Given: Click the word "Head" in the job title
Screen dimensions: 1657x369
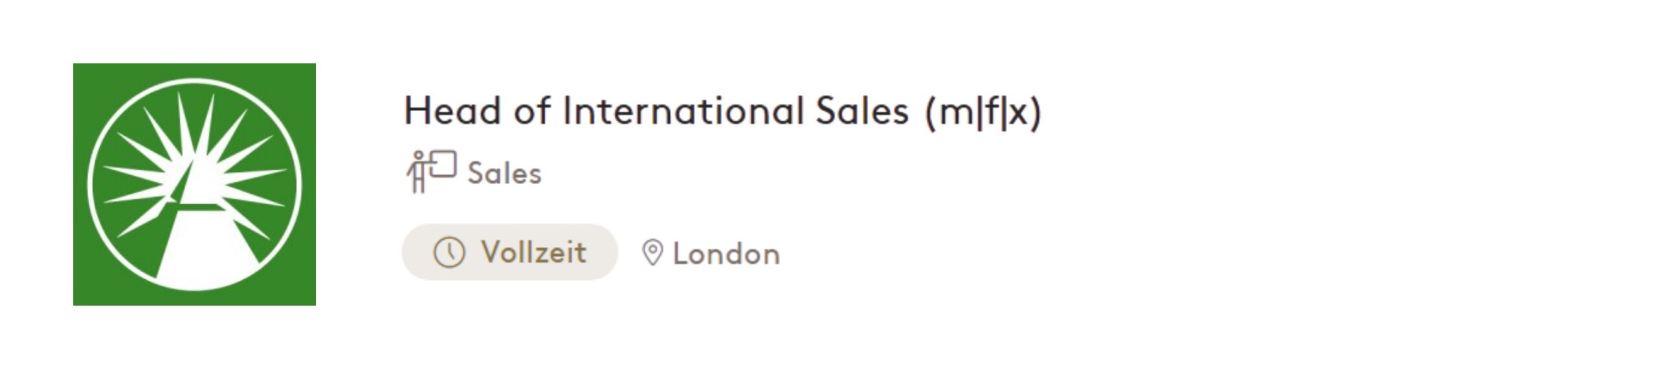Looking at the screenshot, I should pyautogui.click(x=452, y=111).
